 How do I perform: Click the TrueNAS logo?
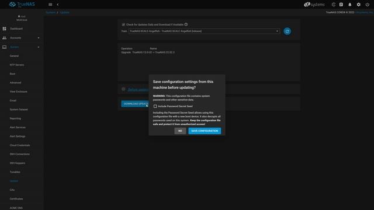[22, 5]
